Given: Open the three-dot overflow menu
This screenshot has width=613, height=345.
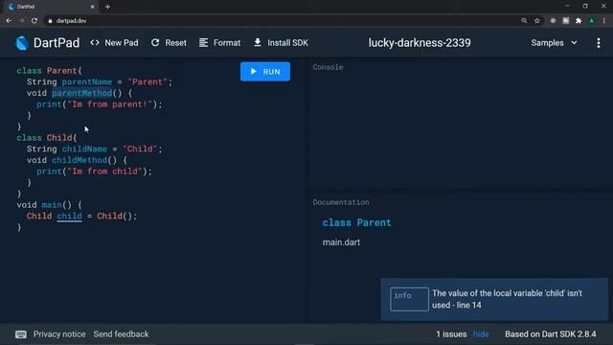Looking at the screenshot, I should (x=599, y=42).
